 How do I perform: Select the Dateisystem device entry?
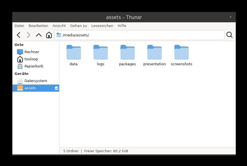36,81
